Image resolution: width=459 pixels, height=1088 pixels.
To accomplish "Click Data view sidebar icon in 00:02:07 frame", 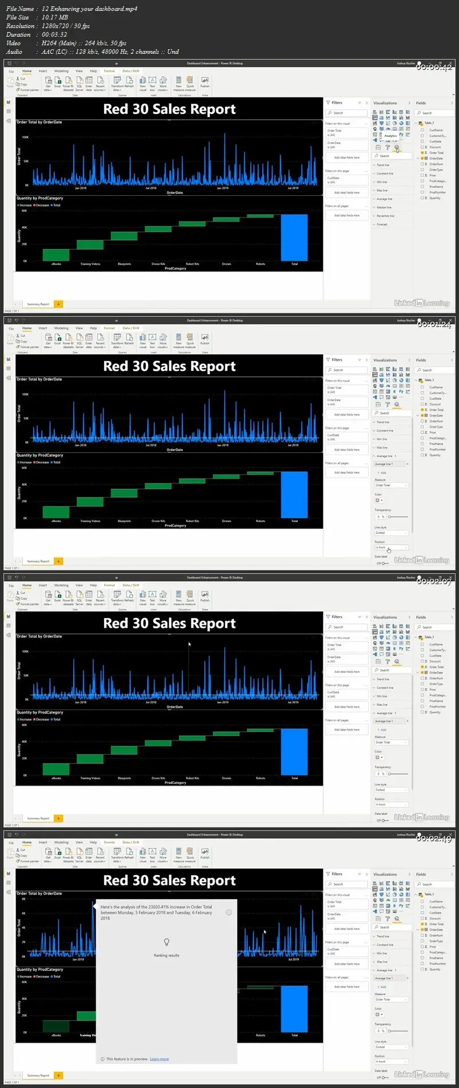I will click(x=9, y=625).
